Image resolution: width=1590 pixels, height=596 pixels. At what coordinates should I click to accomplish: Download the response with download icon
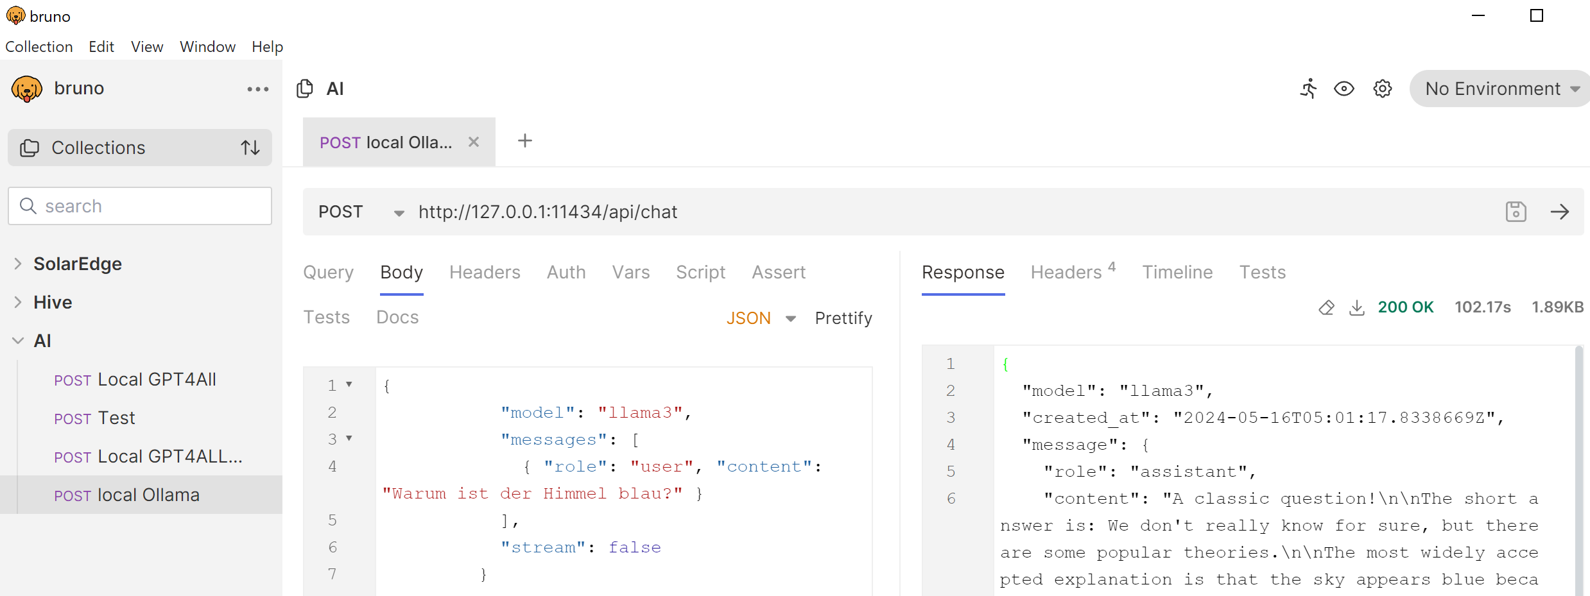pos(1357,307)
